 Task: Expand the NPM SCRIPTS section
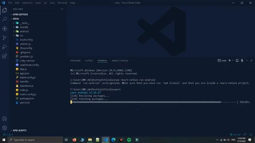click(x=20, y=130)
